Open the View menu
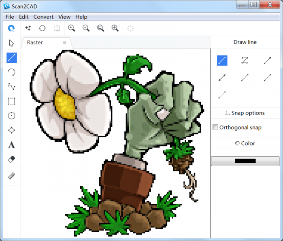The image size is (283, 241). [x=64, y=17]
